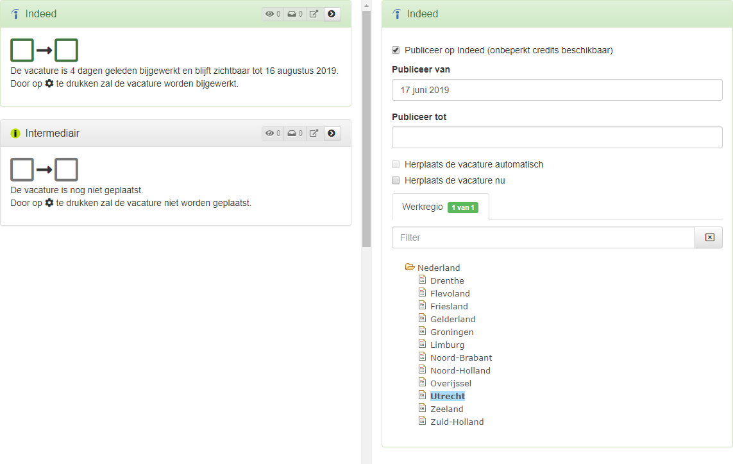Viewport: 733px width, 464px height.
Task: Click the left panel vertical scrollbar
Action: [366, 128]
